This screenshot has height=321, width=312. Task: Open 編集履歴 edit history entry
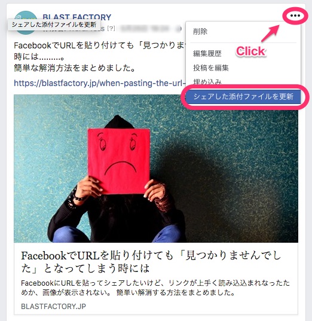207,54
